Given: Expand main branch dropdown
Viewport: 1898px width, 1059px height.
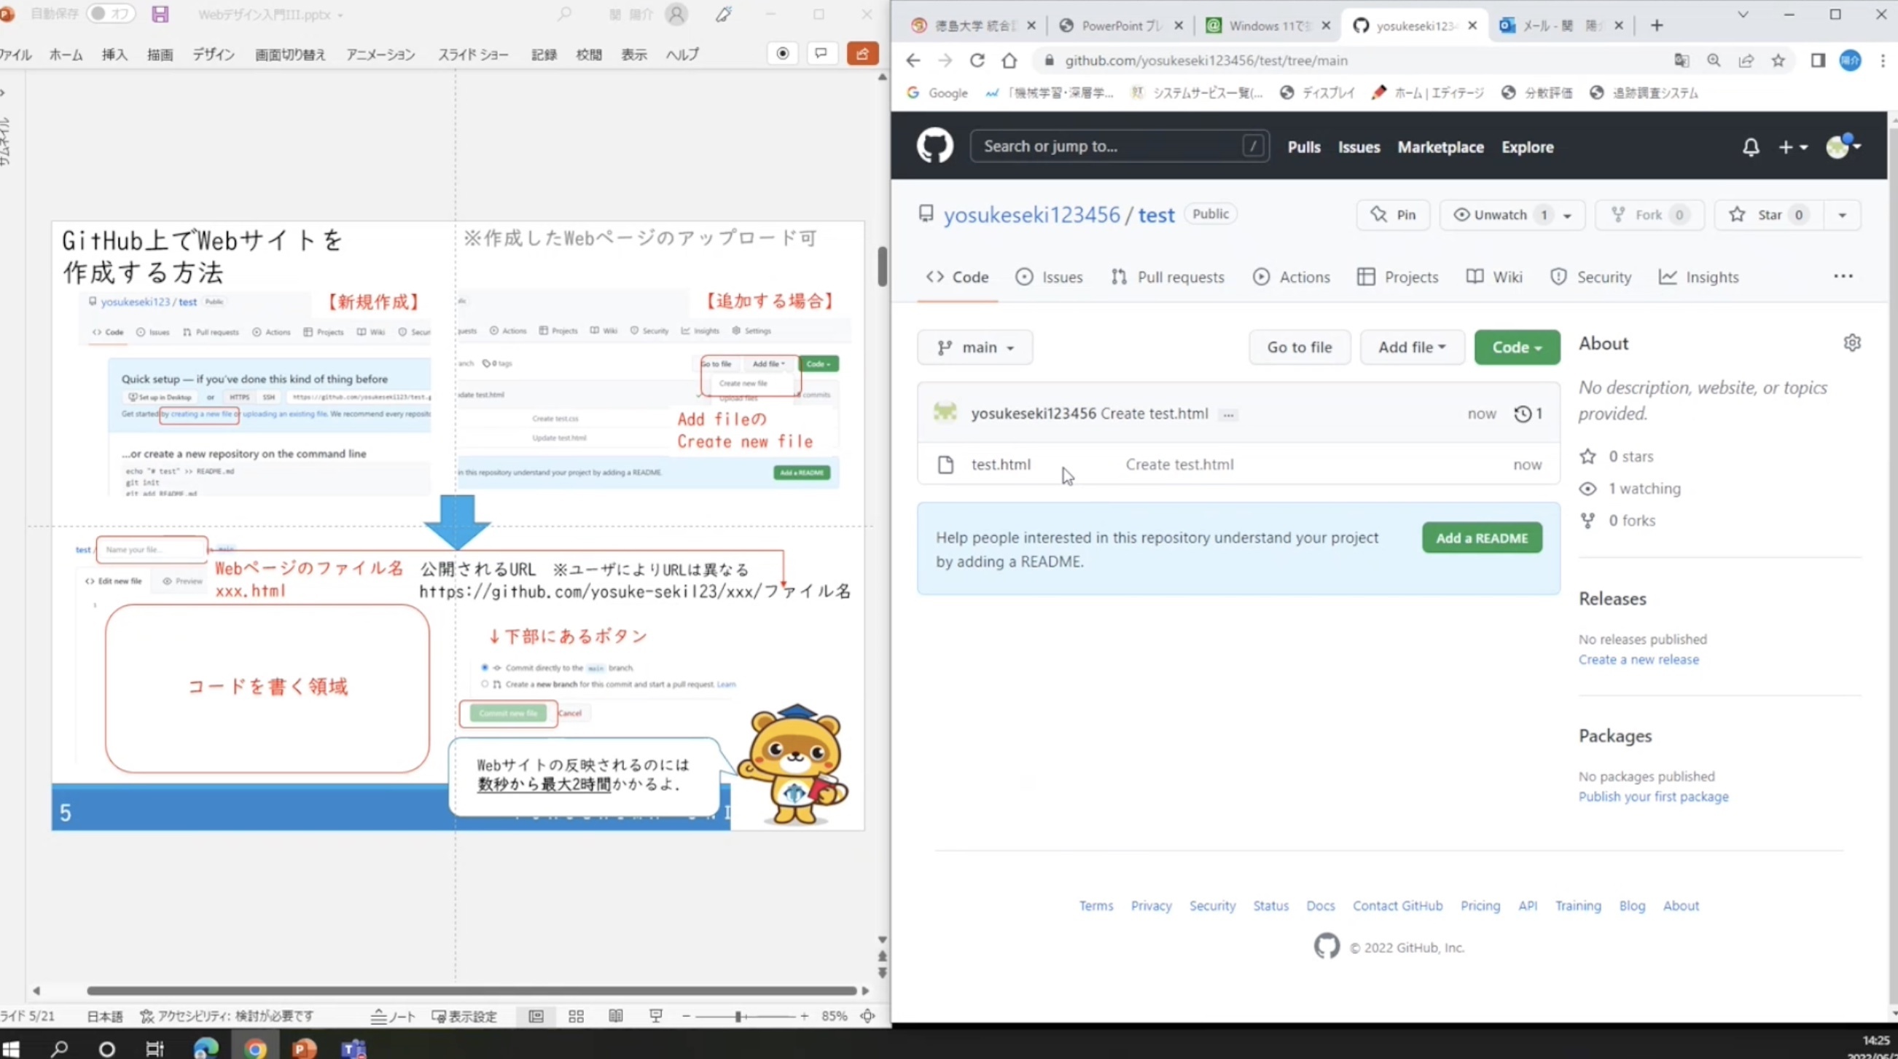Looking at the screenshot, I should 975,347.
